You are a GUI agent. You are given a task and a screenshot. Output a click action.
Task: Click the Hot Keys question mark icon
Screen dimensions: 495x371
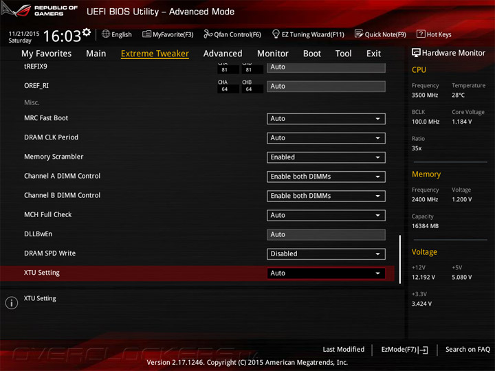(421, 34)
